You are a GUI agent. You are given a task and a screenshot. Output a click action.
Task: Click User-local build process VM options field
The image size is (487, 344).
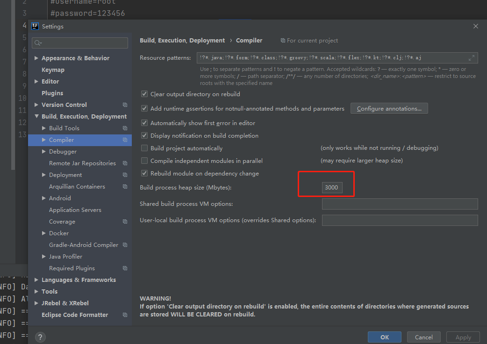(400, 220)
